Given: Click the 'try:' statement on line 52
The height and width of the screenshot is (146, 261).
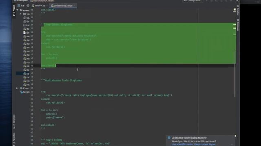Looking at the screenshot, I should pos(44,92).
